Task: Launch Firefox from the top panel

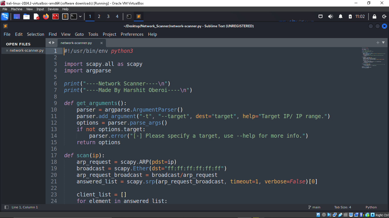Action: click(45, 16)
